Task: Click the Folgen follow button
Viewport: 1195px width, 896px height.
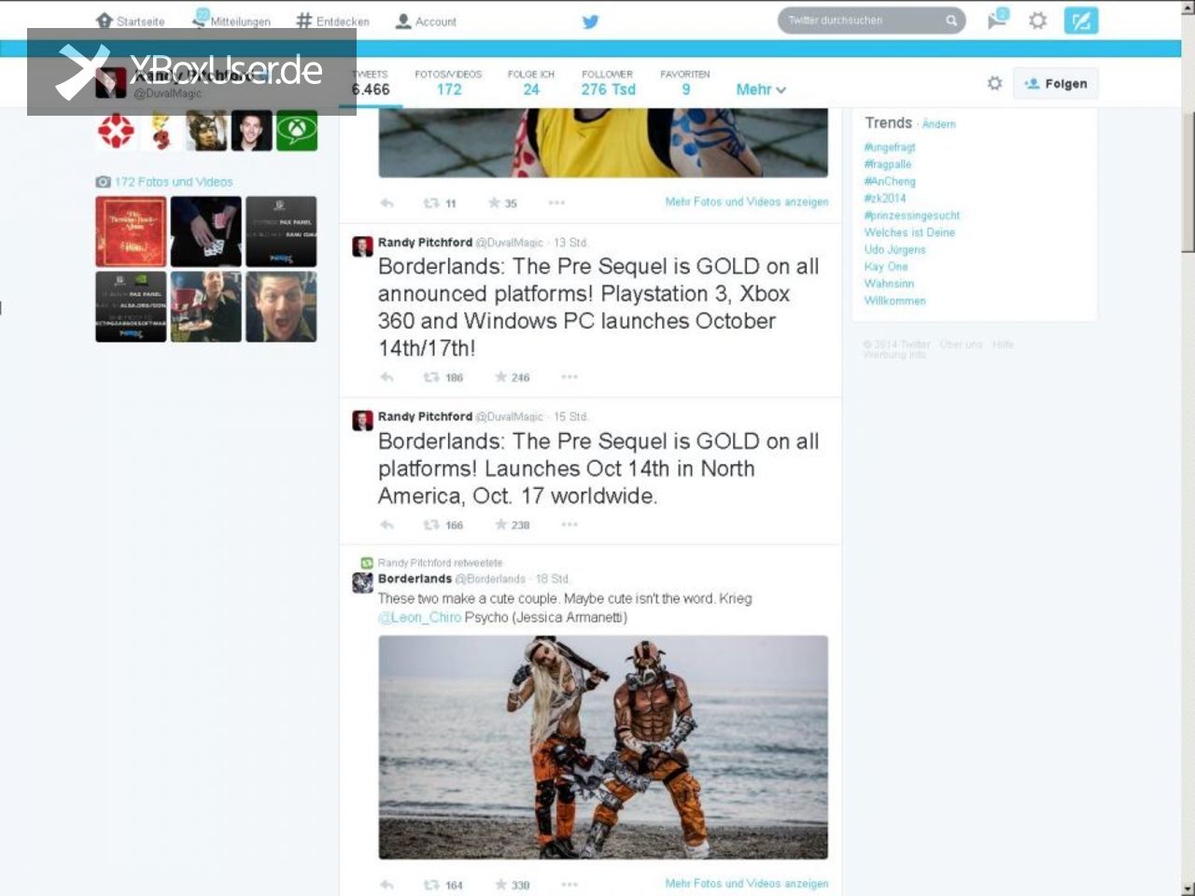Action: (x=1056, y=84)
